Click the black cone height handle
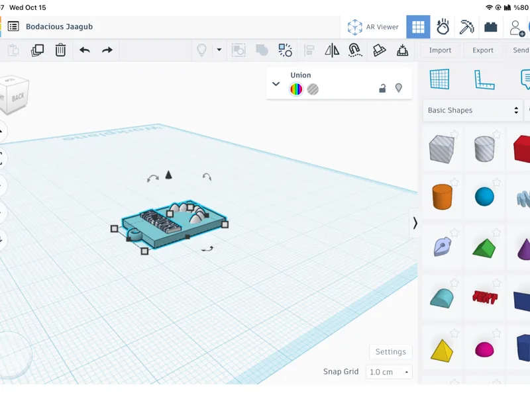The image size is (530, 397). (169, 175)
